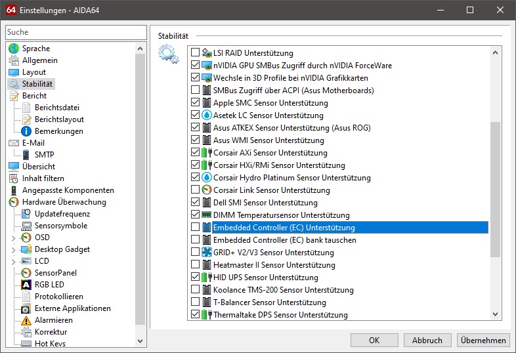This screenshot has width=516, height=353.
Task: Enable LSI RAID Unterstützung checkbox
Action: (195, 52)
